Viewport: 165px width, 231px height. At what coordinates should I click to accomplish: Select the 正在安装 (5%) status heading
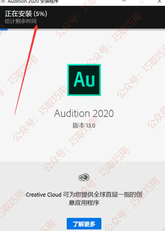click(x=26, y=14)
